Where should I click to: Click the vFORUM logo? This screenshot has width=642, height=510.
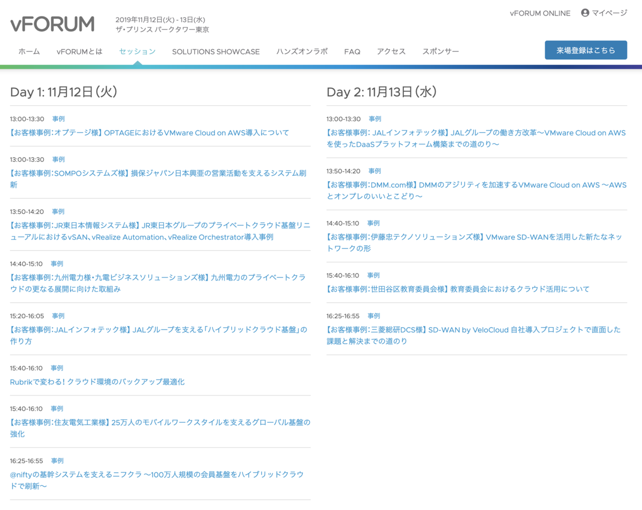pyautogui.click(x=52, y=24)
